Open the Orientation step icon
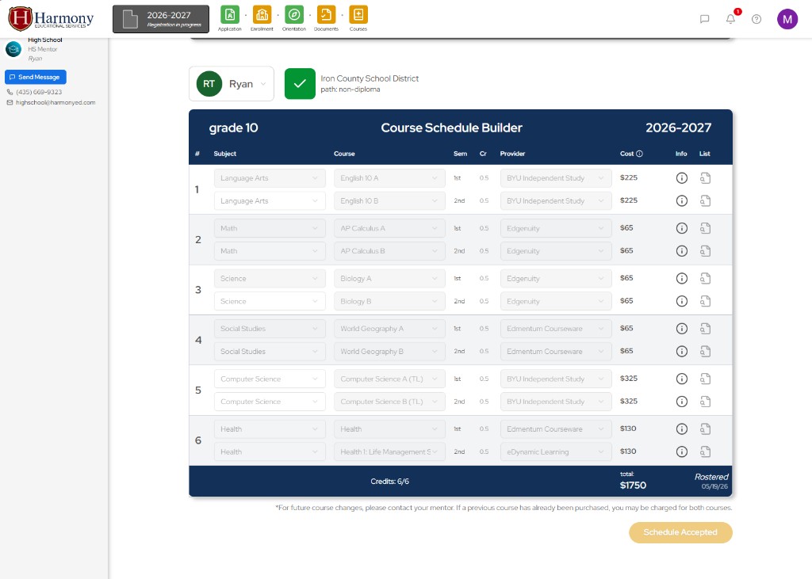The height and width of the screenshot is (579, 812). [294, 15]
